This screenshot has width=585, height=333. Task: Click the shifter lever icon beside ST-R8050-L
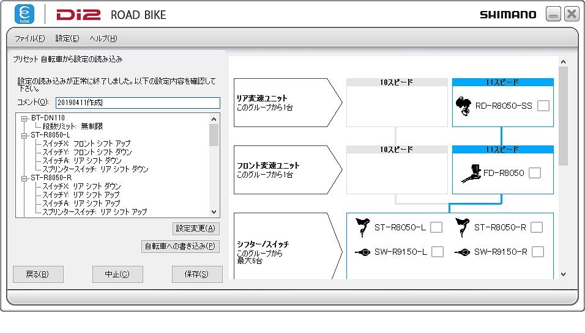click(x=362, y=227)
